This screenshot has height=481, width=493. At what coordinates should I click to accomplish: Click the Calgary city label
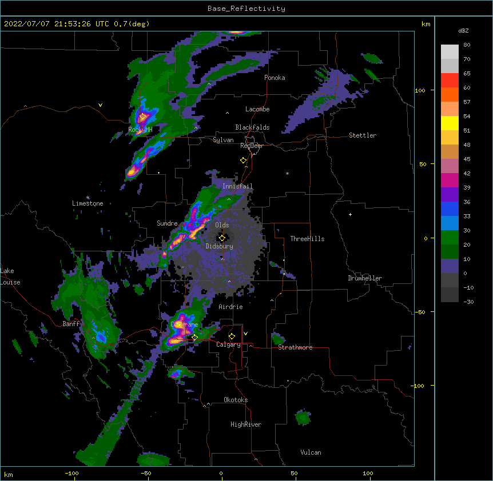point(228,344)
